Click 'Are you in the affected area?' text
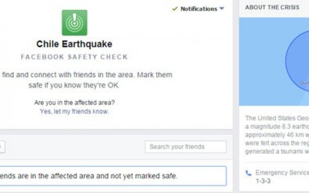309x193 pixels. coord(75,103)
